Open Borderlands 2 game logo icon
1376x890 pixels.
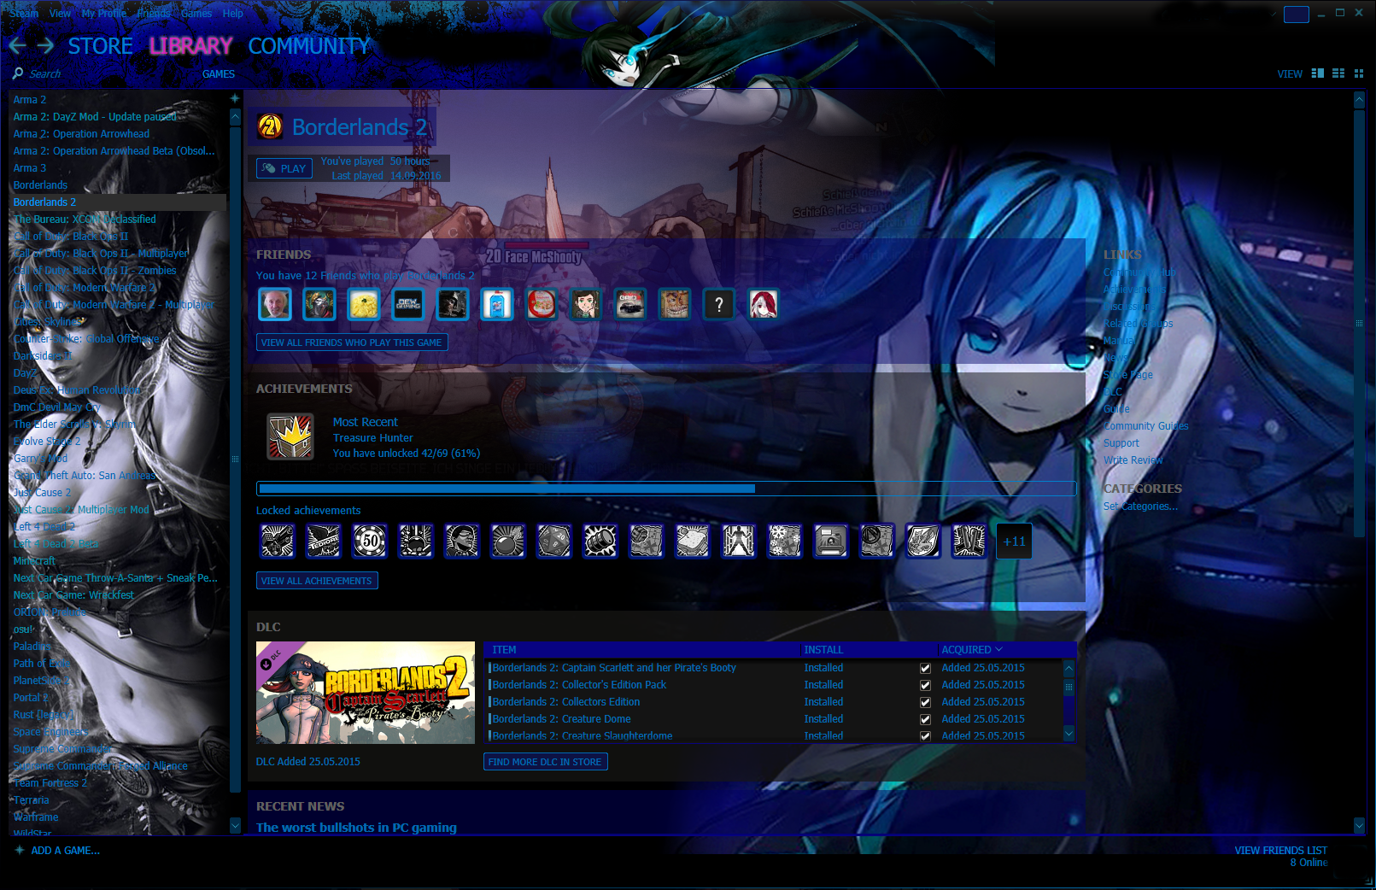[270, 127]
